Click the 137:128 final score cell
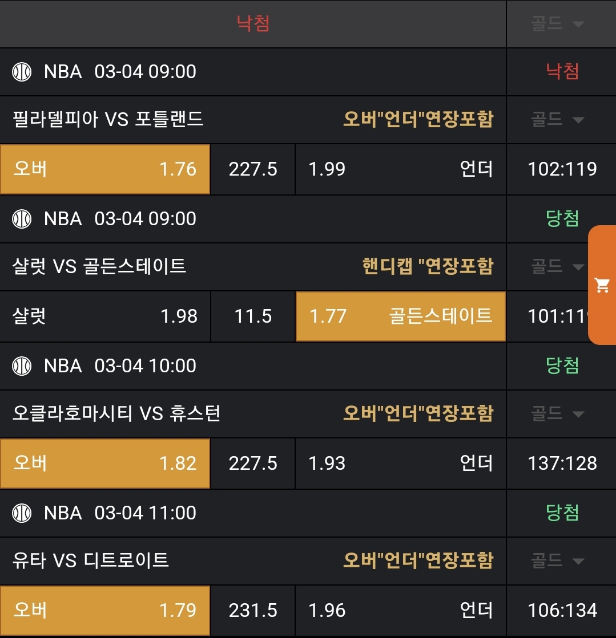 (x=562, y=464)
